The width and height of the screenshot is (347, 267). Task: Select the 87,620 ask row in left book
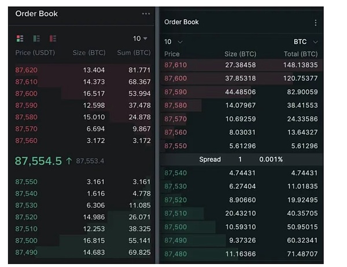[x=82, y=70]
